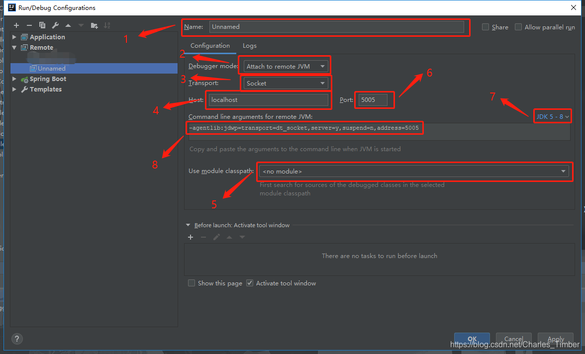The width and height of the screenshot is (585, 354).
Task: Move before launch task down
Action: coord(242,237)
